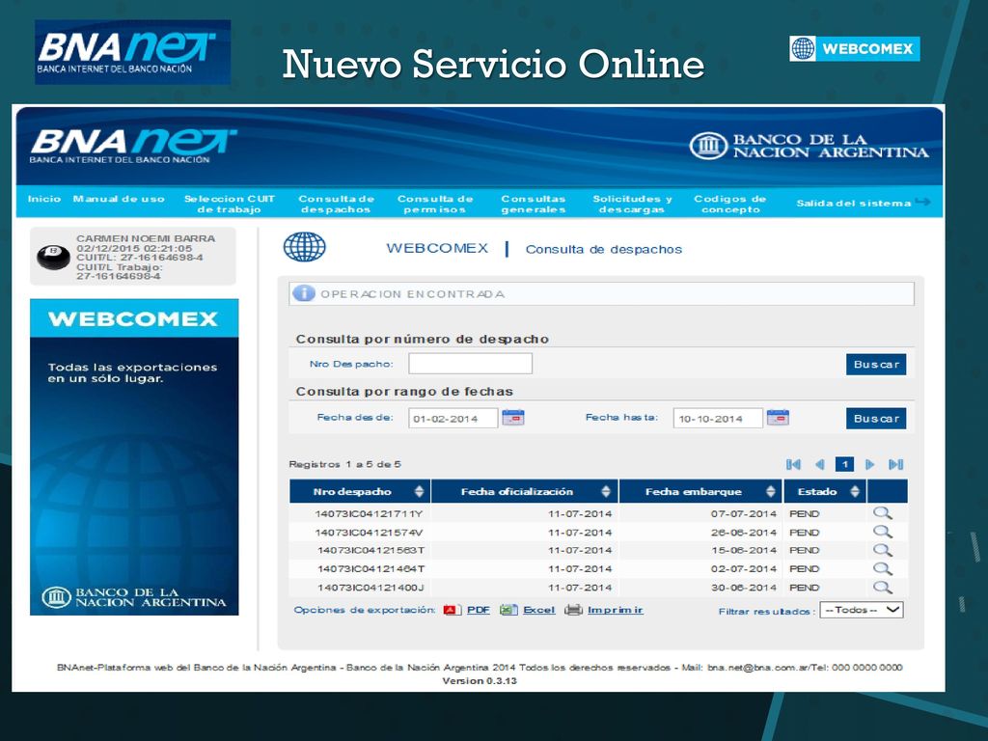Screen dimensions: 988x741
Task: Open the Filtrar resultados dropdown
Action: [862, 610]
